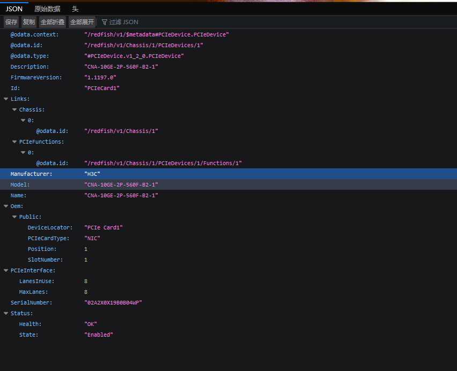Collapse the Chassis node arrow

coord(14,109)
